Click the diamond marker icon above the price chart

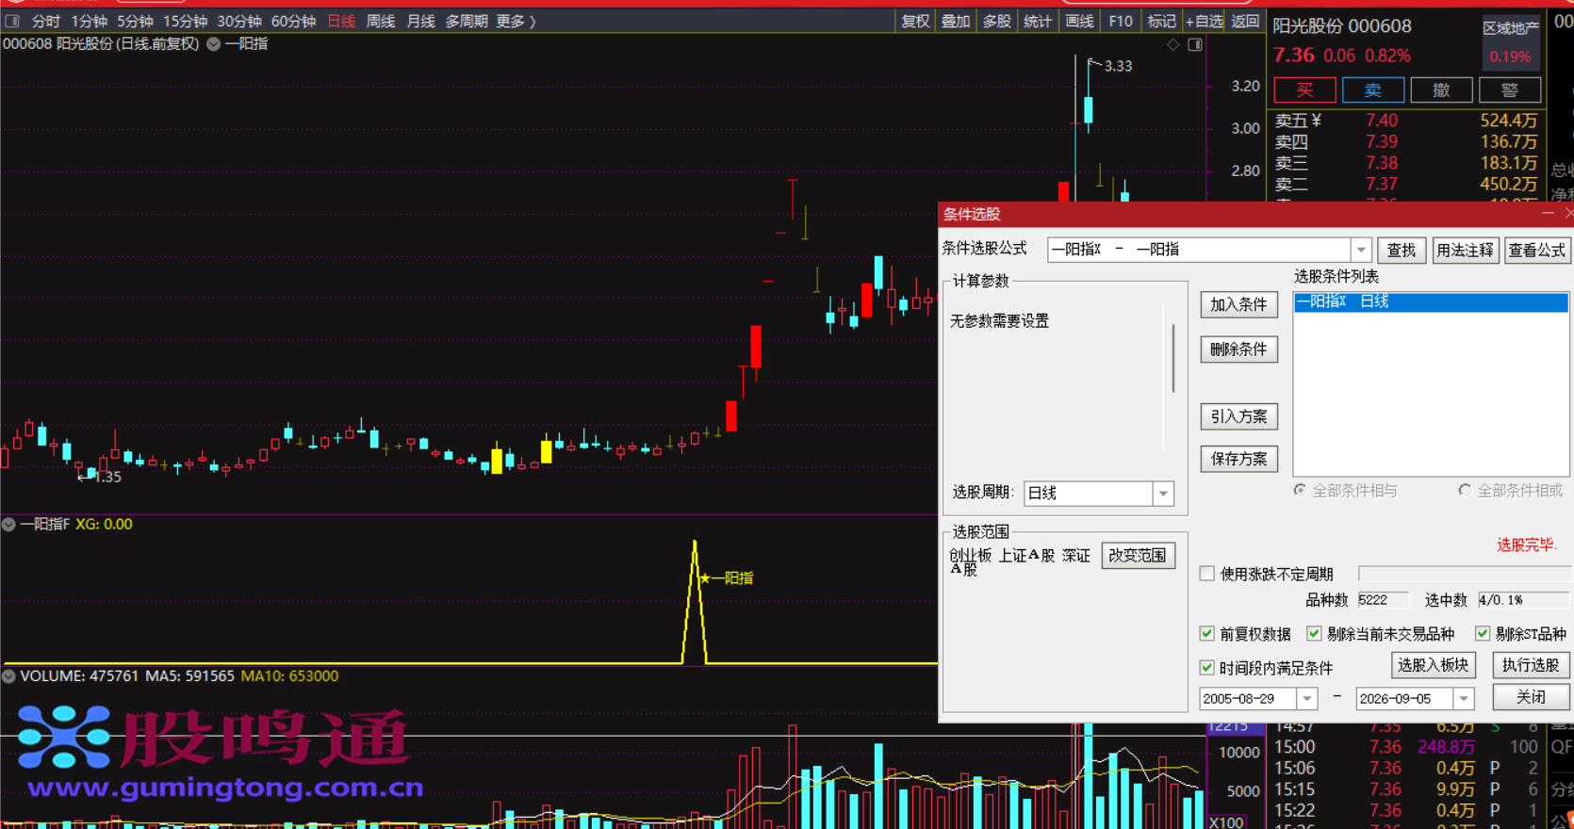coord(1173,44)
